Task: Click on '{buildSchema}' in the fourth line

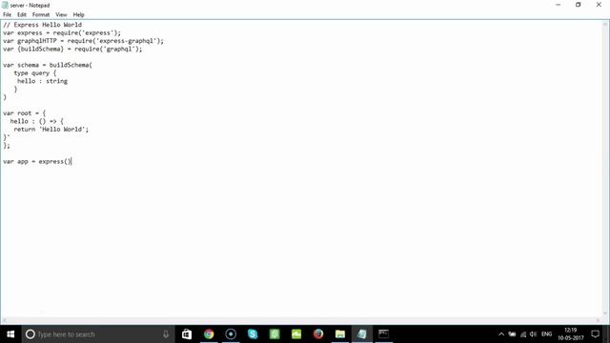Action: point(40,49)
